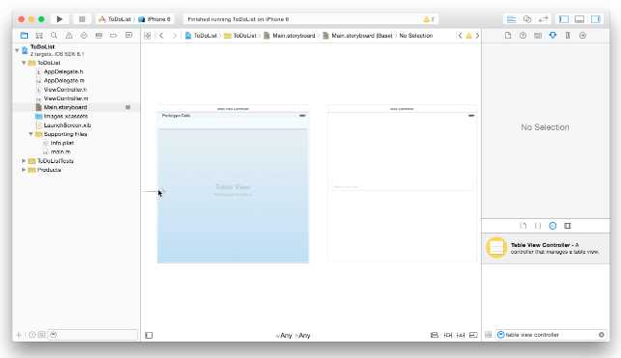621x358 pixels.
Task: Click the related items grid icon
Action: coord(148,36)
